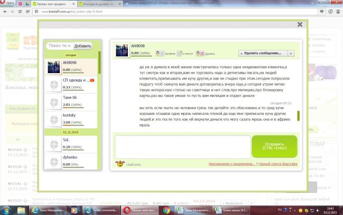Image resolution: width=343 pixels, height=215 pixels.
Task: Click the delete contact icon
Action: (x=199, y=53)
